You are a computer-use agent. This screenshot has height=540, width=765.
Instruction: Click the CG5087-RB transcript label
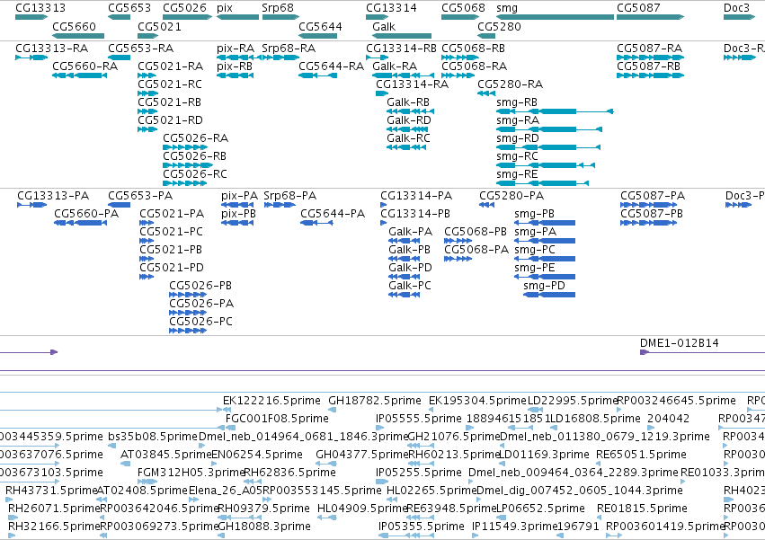coord(648,66)
